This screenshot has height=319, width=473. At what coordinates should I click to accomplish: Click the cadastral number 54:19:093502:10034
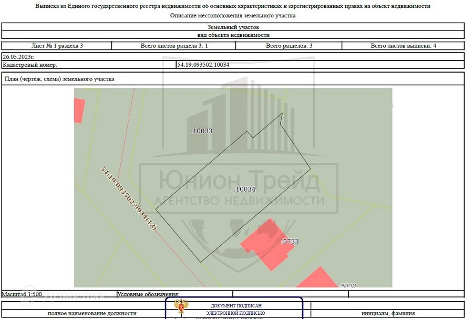203,65
